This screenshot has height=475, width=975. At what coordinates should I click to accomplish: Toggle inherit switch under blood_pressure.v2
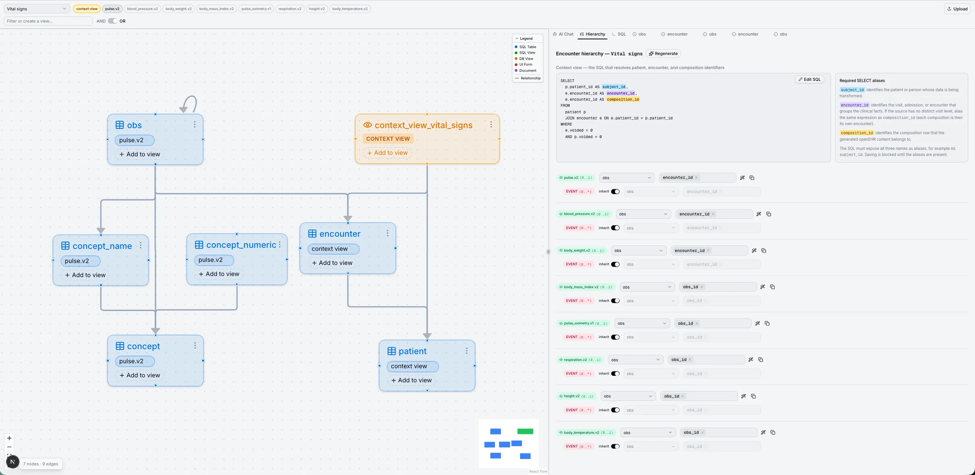[615, 228]
